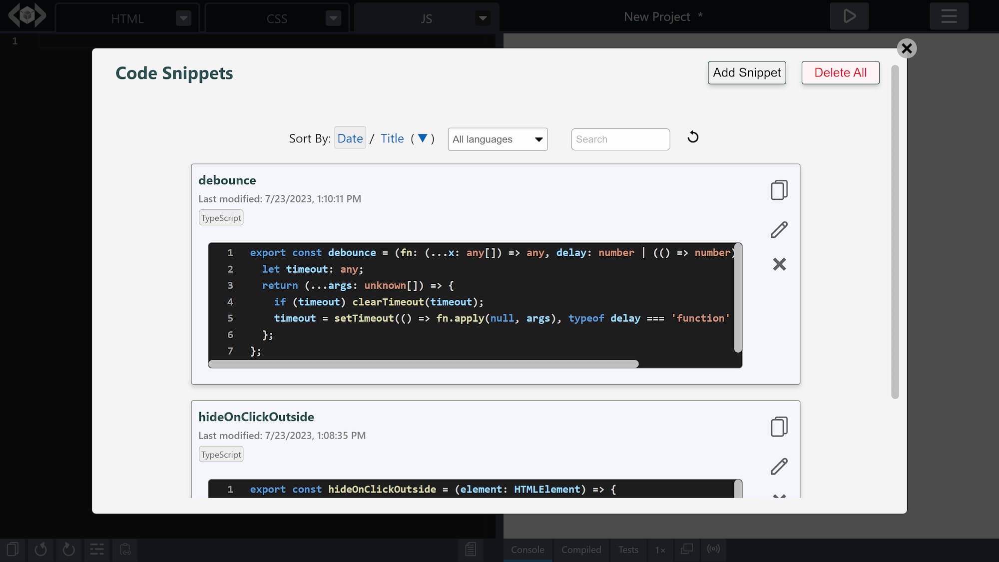Screen dimensions: 999x562
Task: Open the hamburger menu
Action: [x=948, y=16]
